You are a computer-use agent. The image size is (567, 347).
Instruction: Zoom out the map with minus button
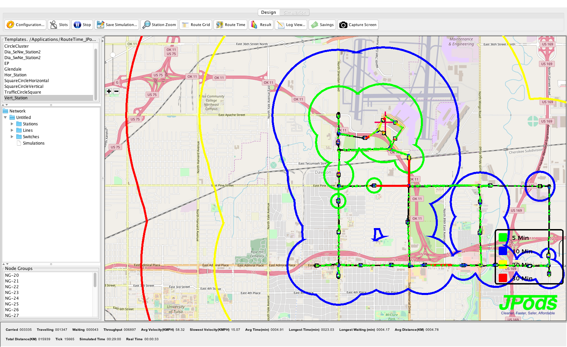pyautogui.click(x=116, y=91)
